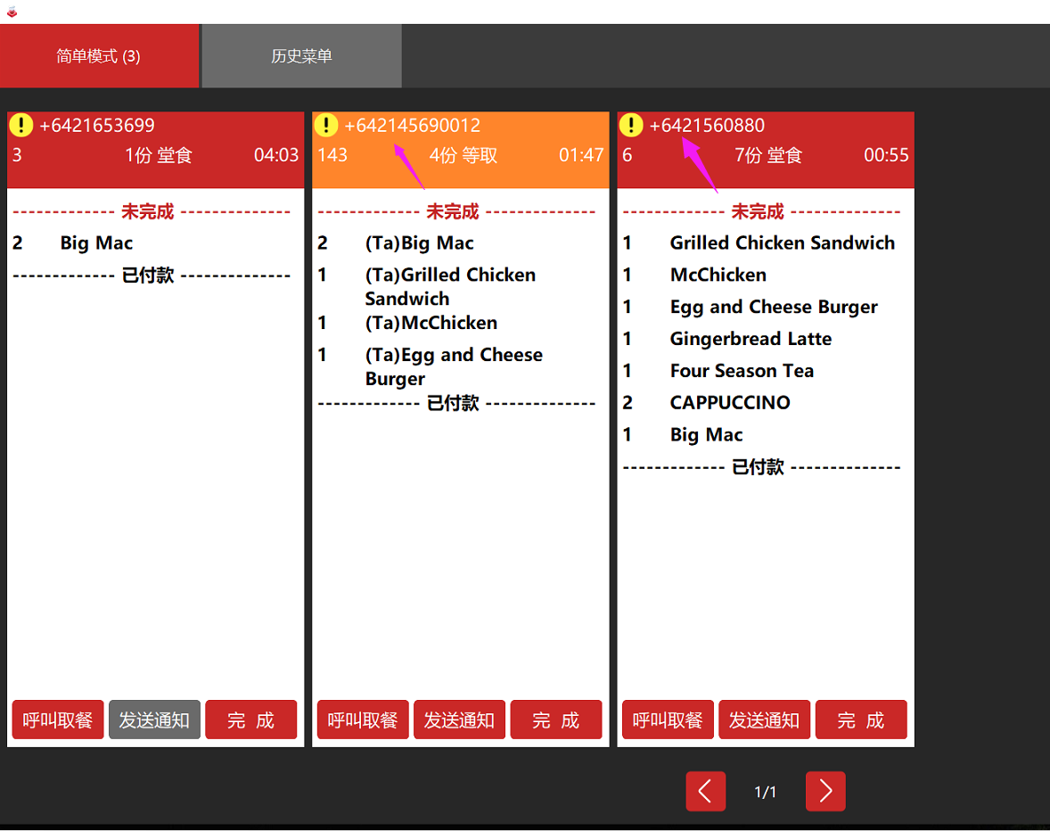Click page indicator 1/1
This screenshot has width=1050, height=831.
tap(765, 792)
